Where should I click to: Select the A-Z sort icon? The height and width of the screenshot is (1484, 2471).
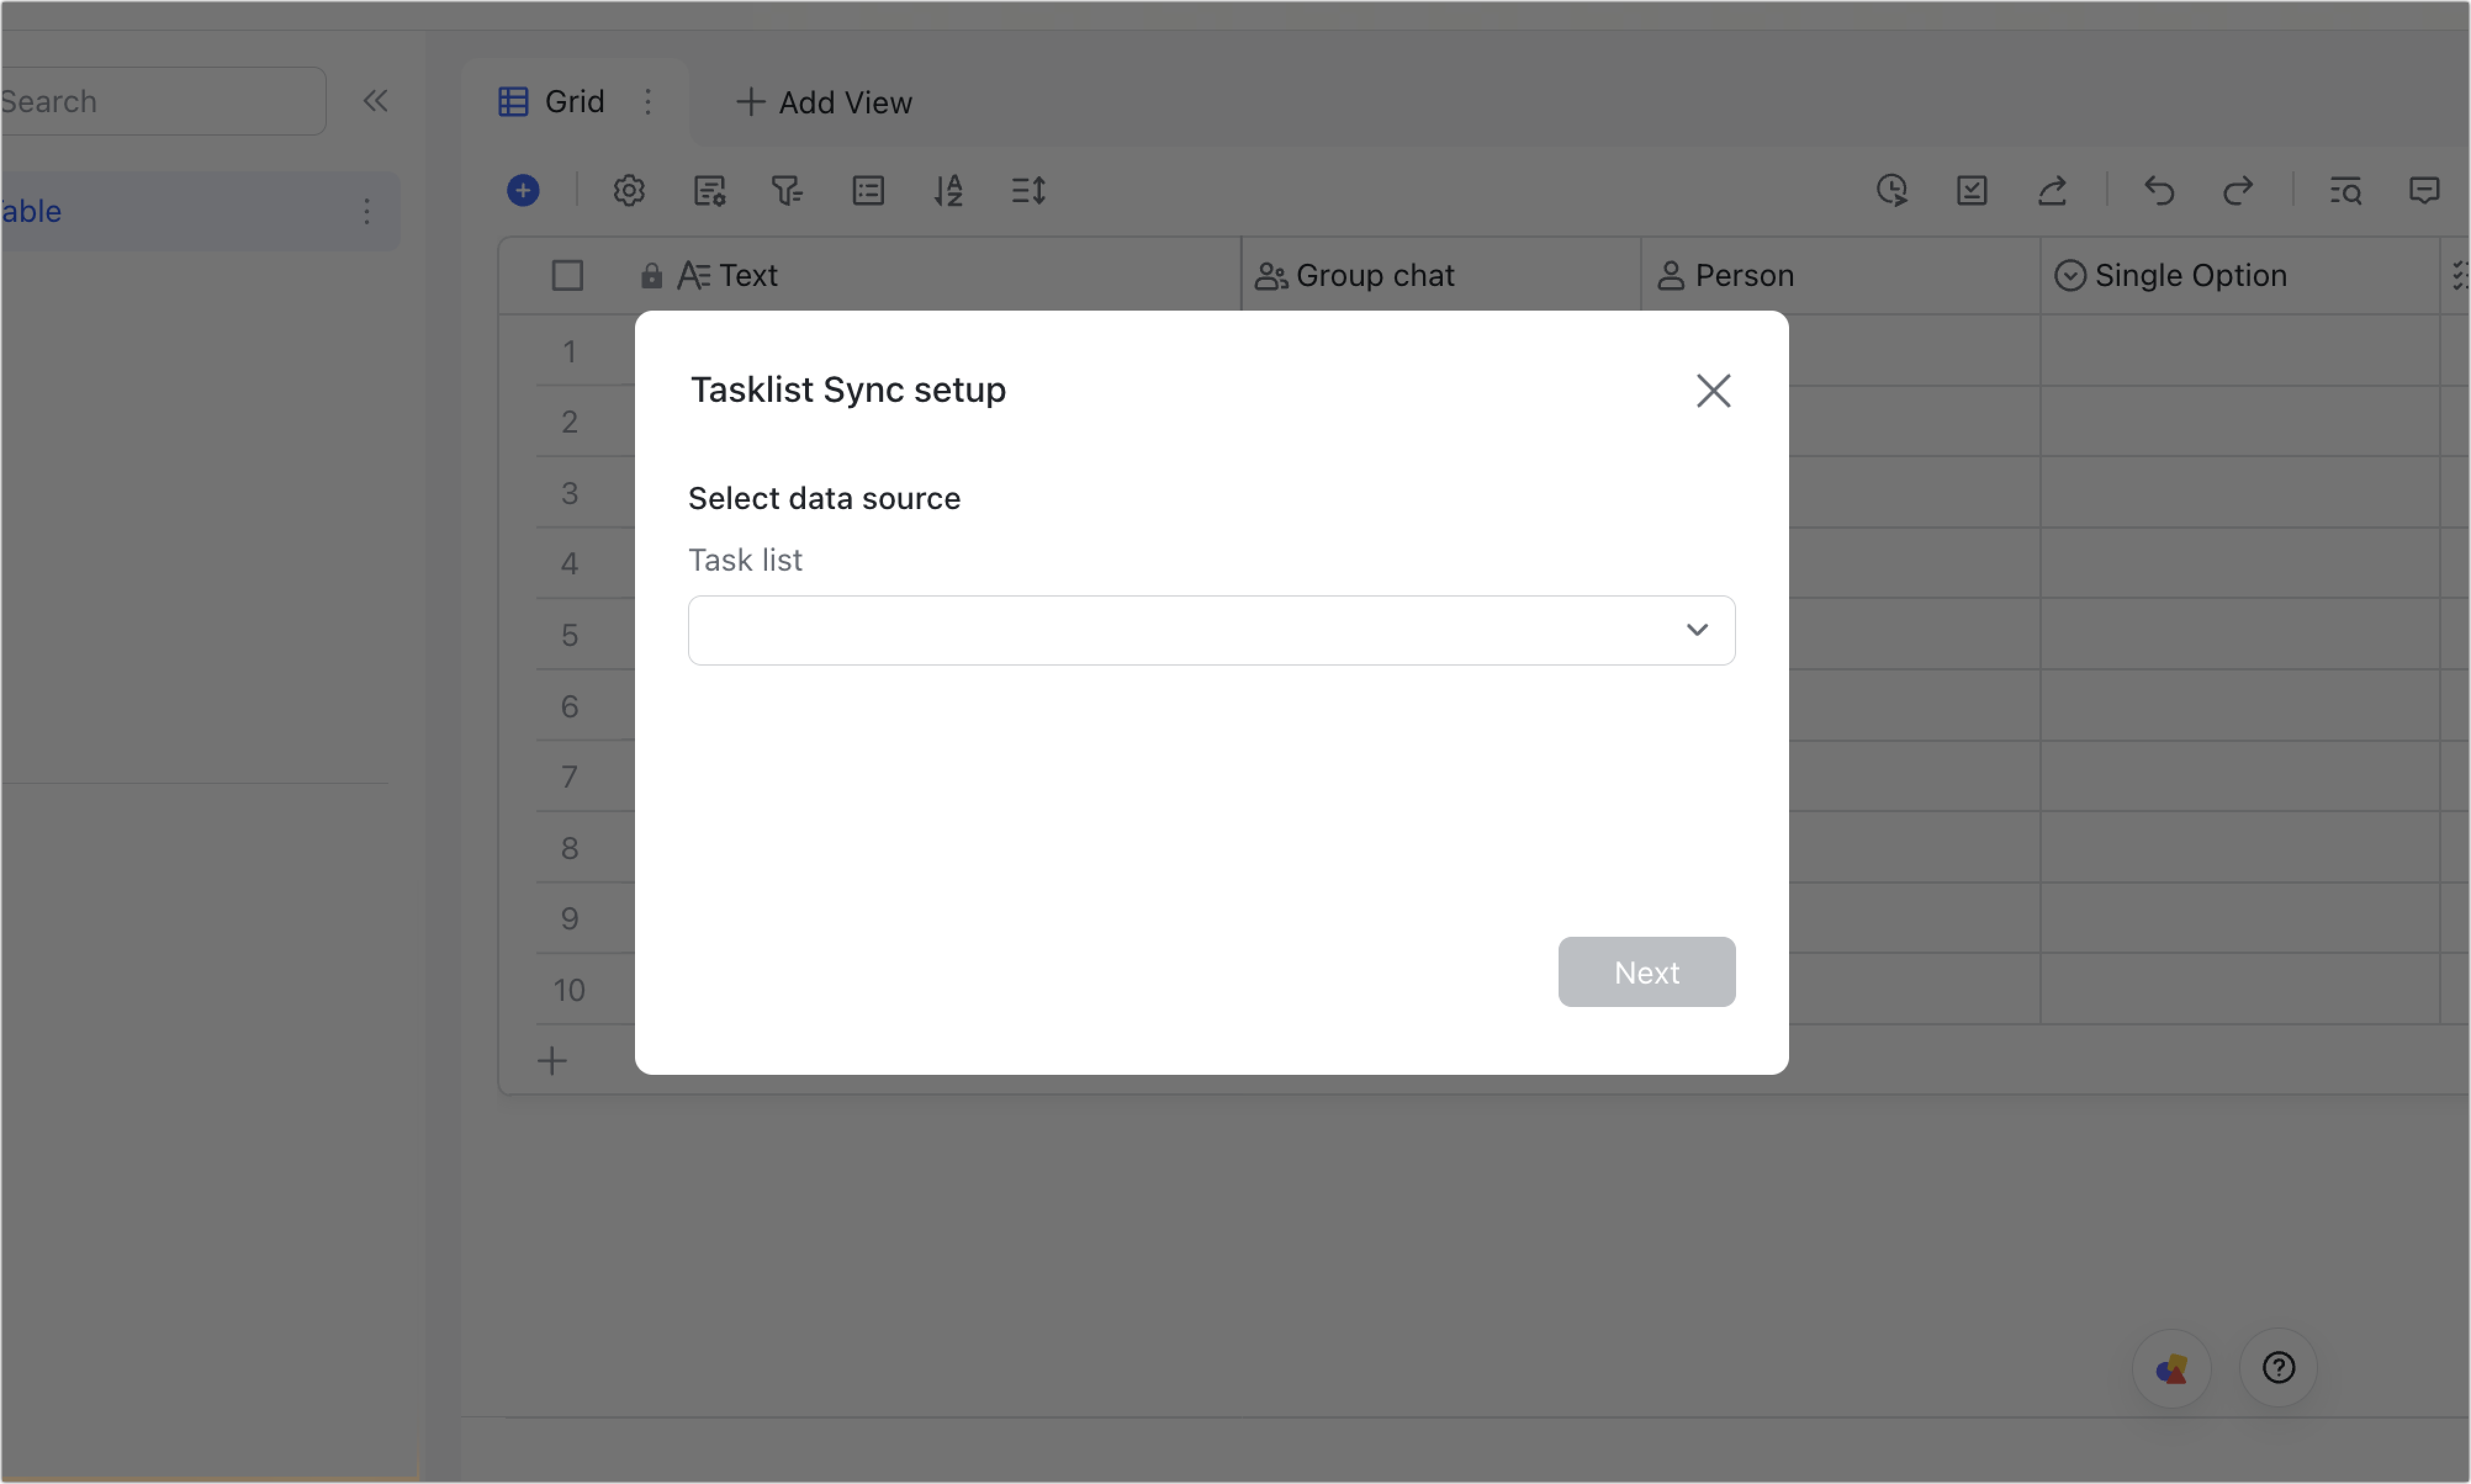point(948,190)
